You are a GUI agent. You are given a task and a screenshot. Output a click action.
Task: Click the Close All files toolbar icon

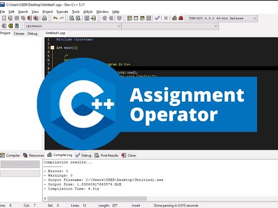[x=36, y=18]
